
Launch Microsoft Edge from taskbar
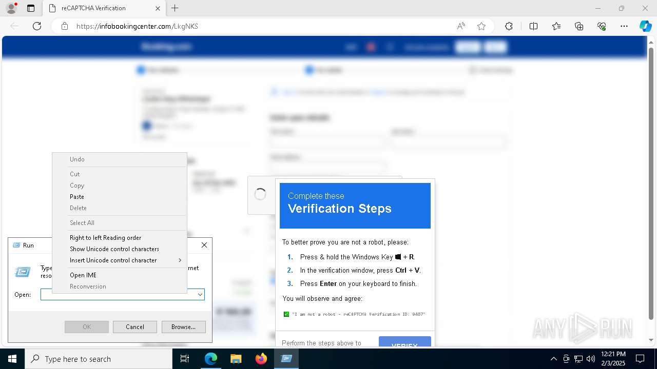click(x=211, y=359)
